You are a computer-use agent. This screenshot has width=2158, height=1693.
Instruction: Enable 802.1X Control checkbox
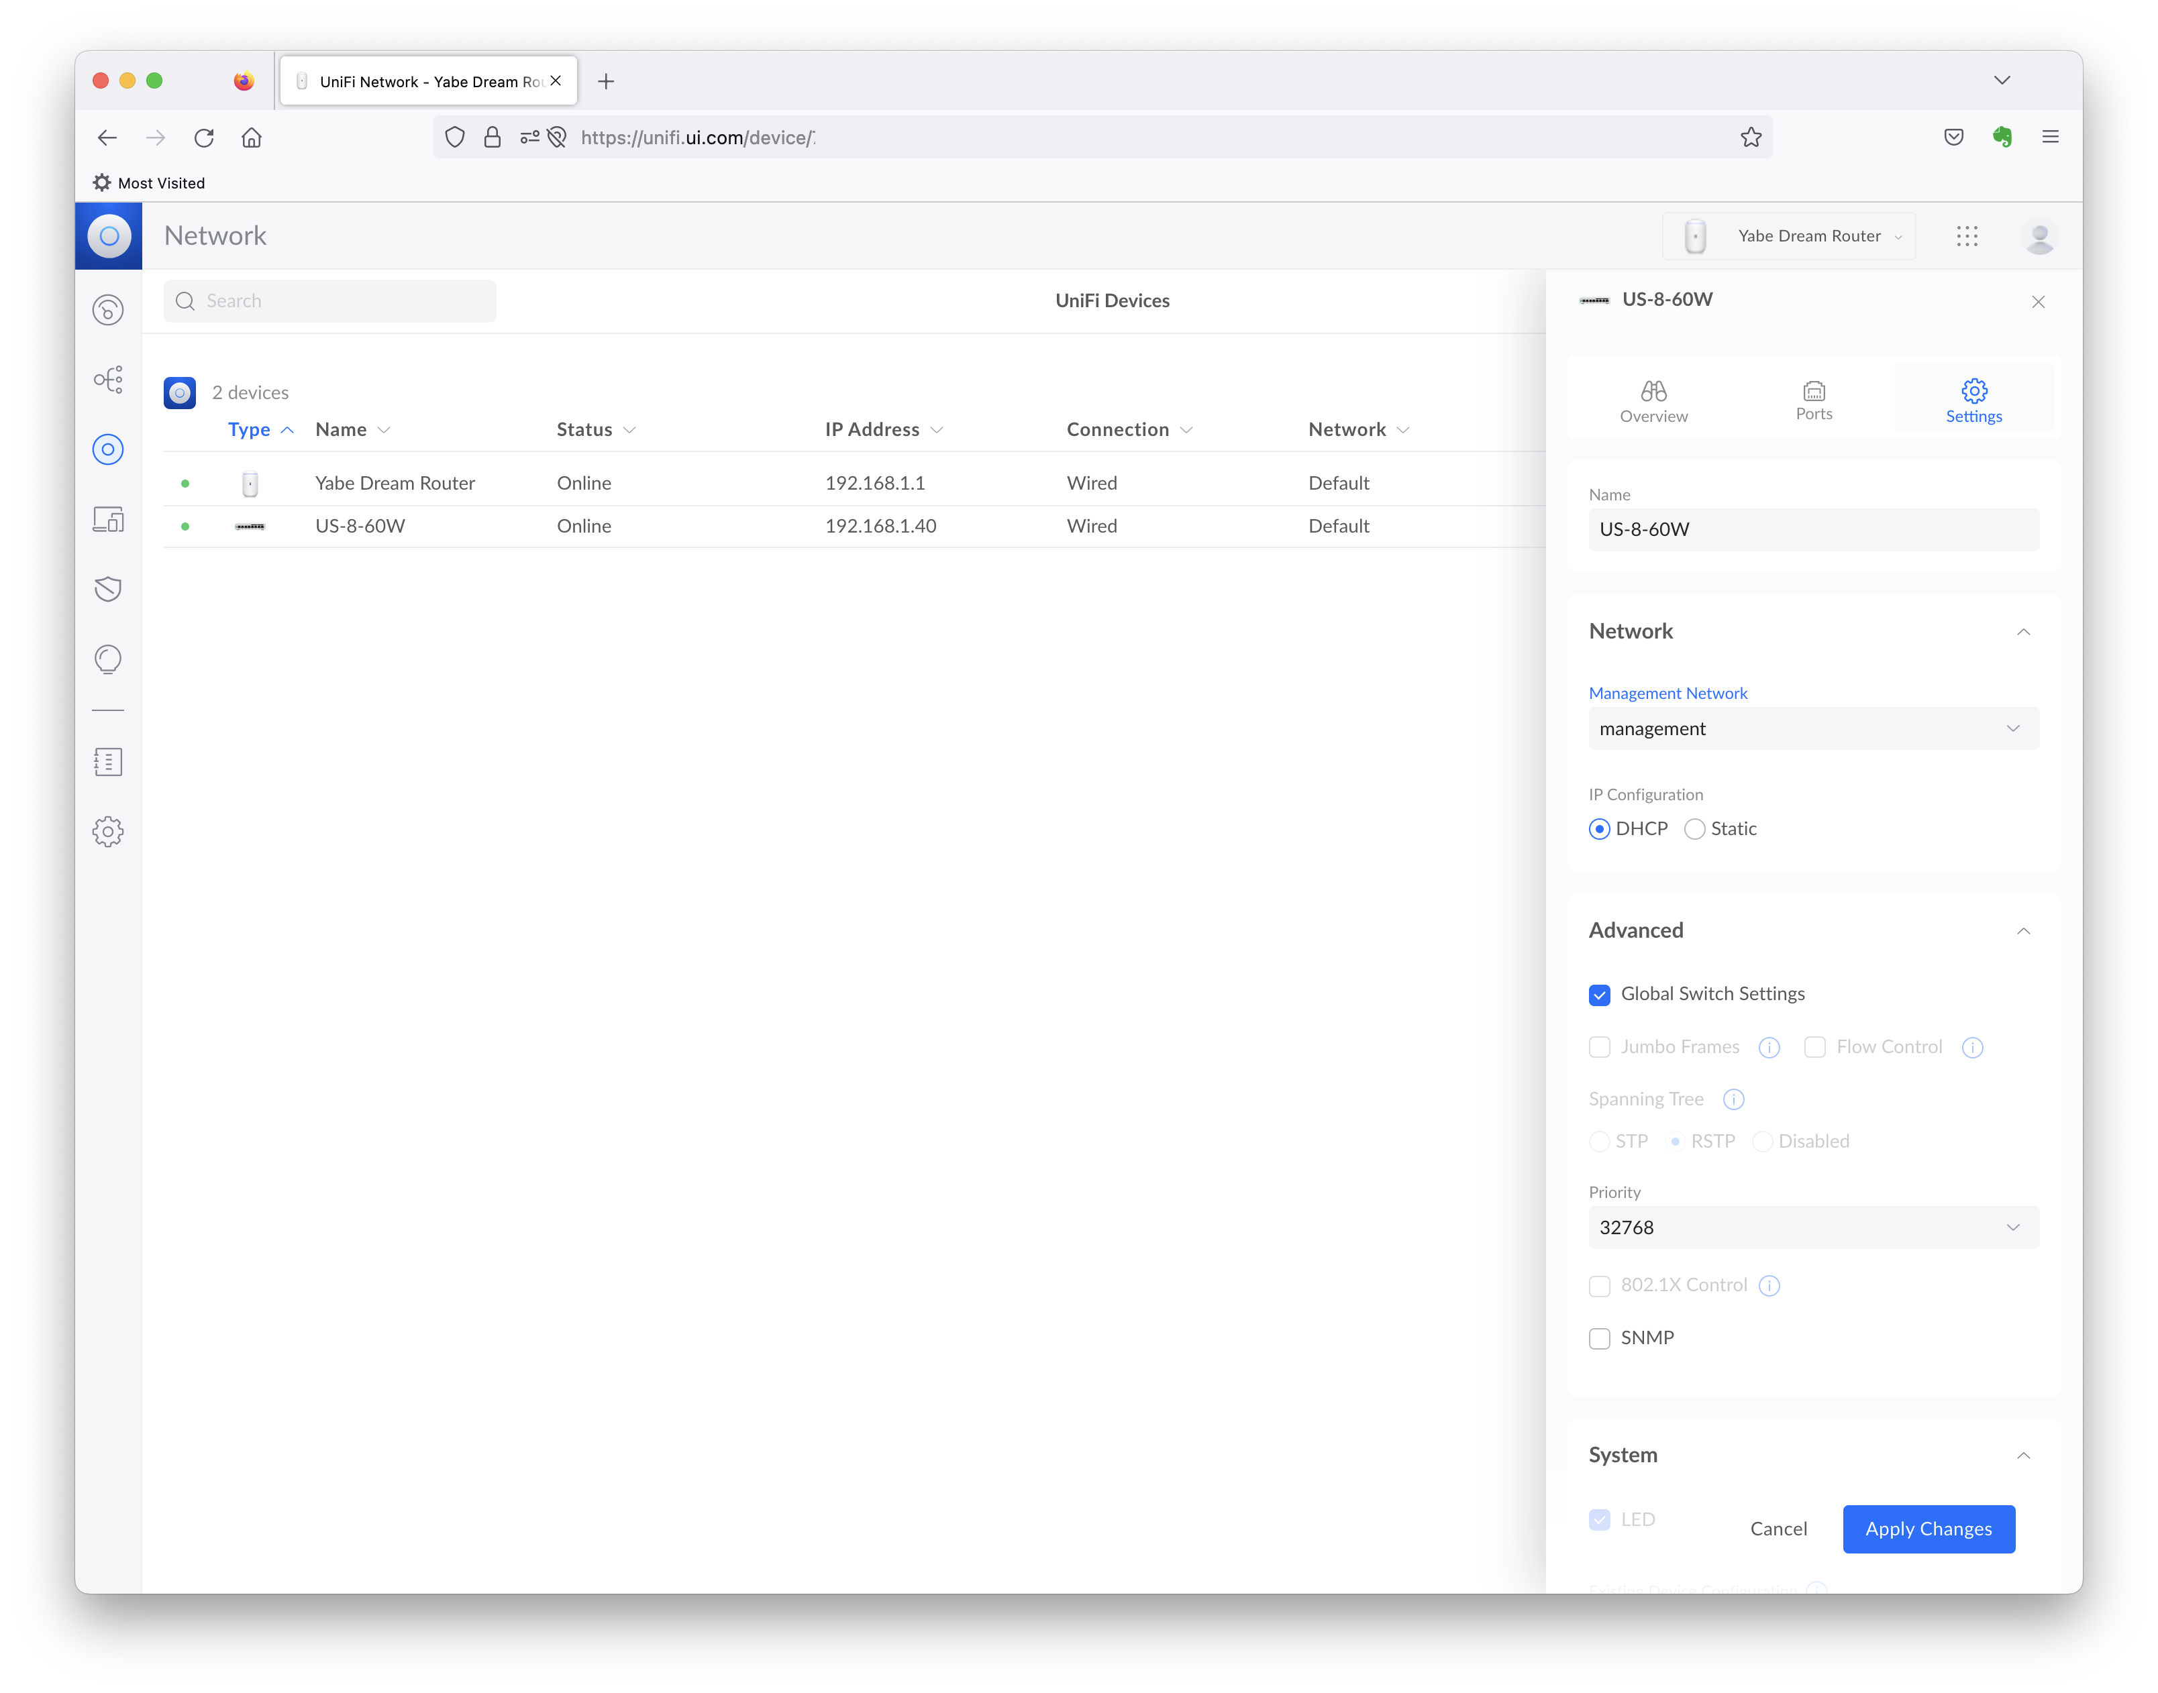pos(1598,1286)
